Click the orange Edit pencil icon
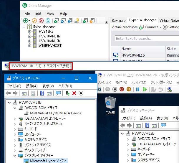Viewport: 179px width, 163px height. (34, 21)
